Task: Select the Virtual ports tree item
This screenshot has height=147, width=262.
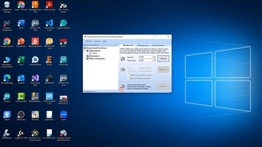Action: [x=95, y=56]
